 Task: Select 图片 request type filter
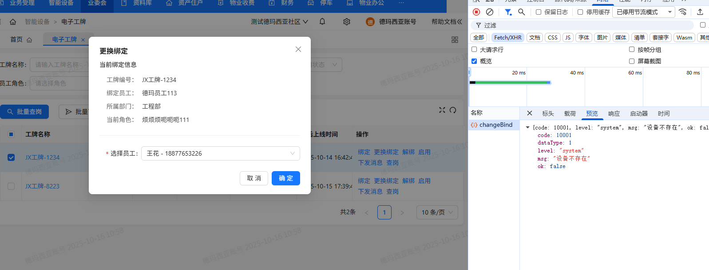point(602,38)
